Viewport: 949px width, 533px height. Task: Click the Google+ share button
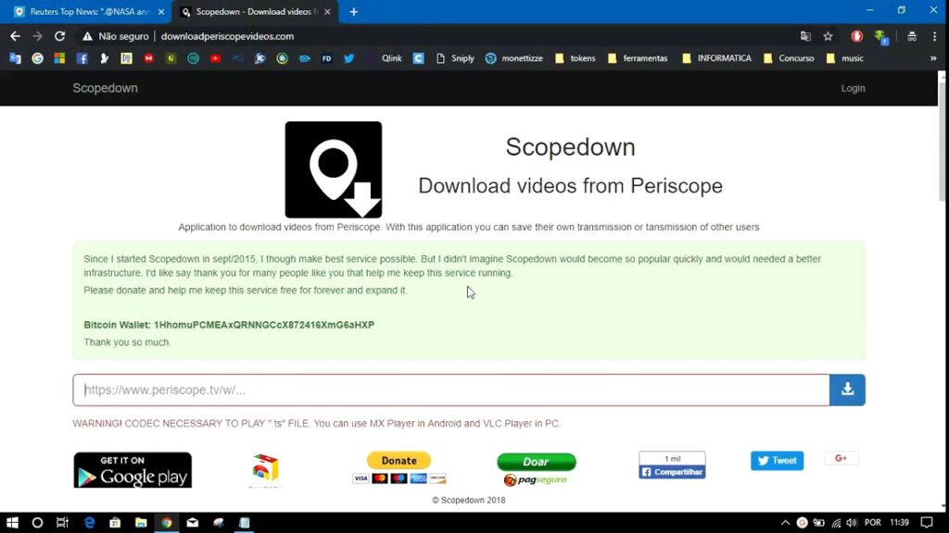tap(841, 458)
